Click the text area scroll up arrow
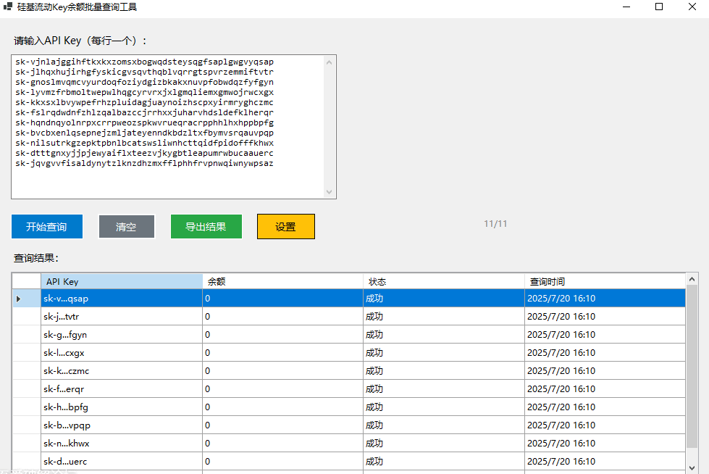Viewport: 709px width, 474px height. (330, 62)
